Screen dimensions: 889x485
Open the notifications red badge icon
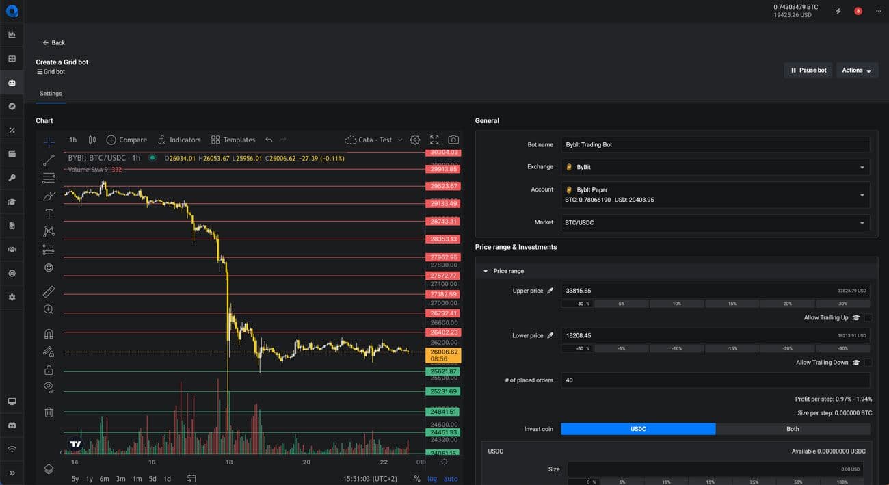pyautogui.click(x=858, y=11)
